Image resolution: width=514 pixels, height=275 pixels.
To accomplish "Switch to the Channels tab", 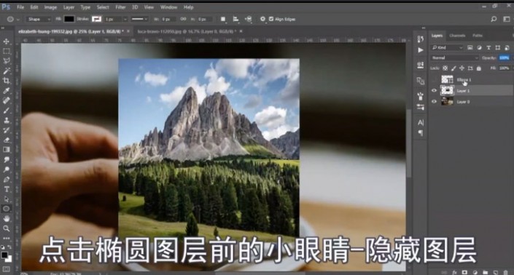I will 457,36.
